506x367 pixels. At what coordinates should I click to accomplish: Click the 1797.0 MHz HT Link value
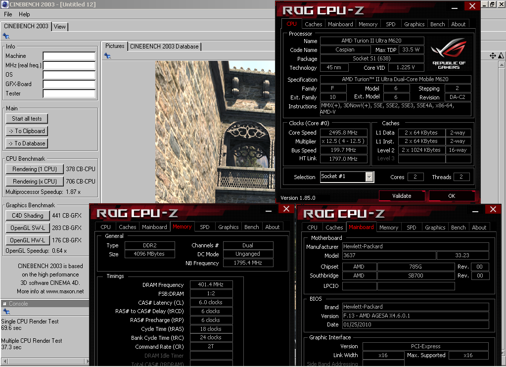pyautogui.click(x=343, y=159)
